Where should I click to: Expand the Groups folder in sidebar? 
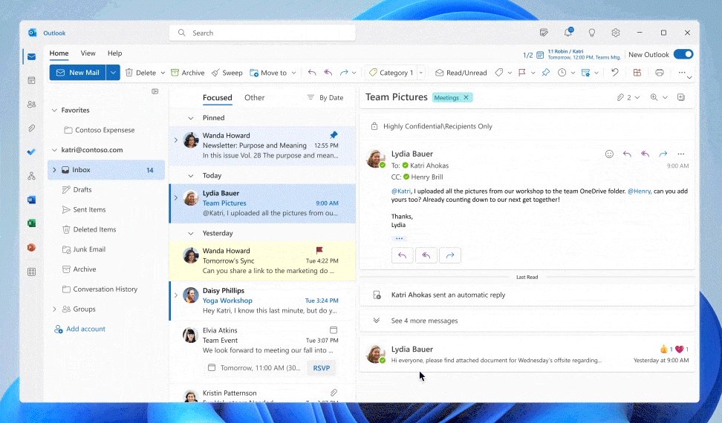[x=54, y=309]
